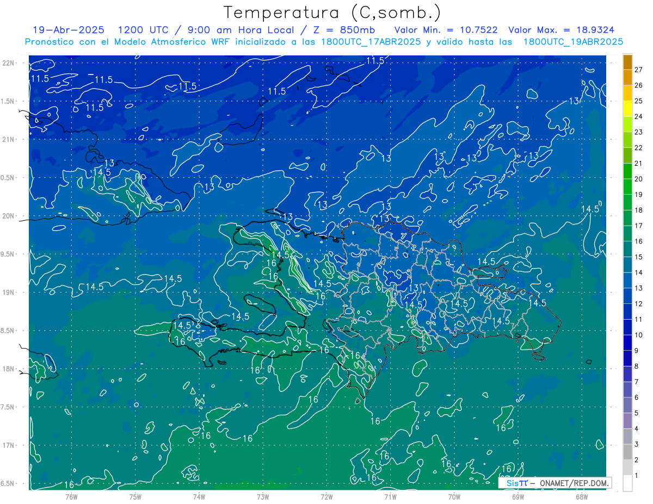The image size is (653, 504).
Task: Click the top orange-brown swatch above 27
Action: 627,61
